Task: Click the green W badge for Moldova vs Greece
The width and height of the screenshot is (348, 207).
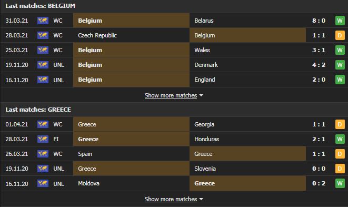Action: (x=340, y=183)
